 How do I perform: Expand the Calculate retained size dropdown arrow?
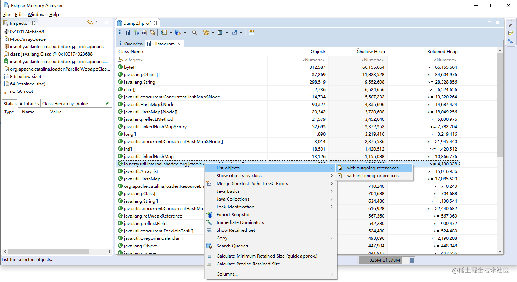click(x=227, y=33)
